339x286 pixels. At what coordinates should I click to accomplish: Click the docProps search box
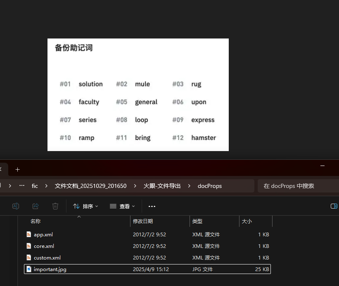[297, 186]
